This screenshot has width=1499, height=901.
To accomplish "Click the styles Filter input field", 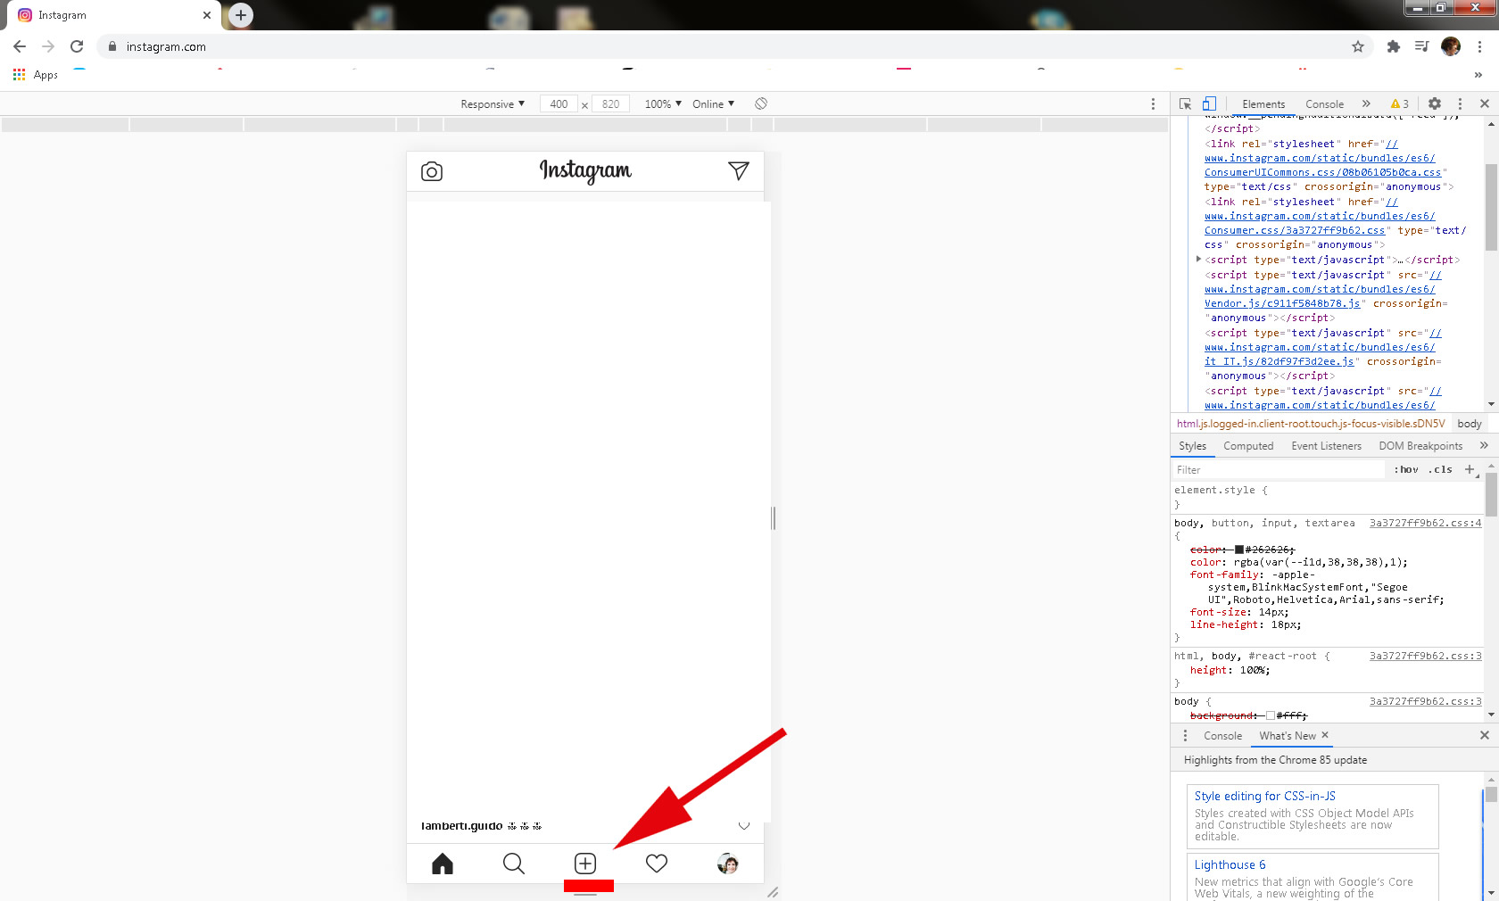I will coord(1280,469).
